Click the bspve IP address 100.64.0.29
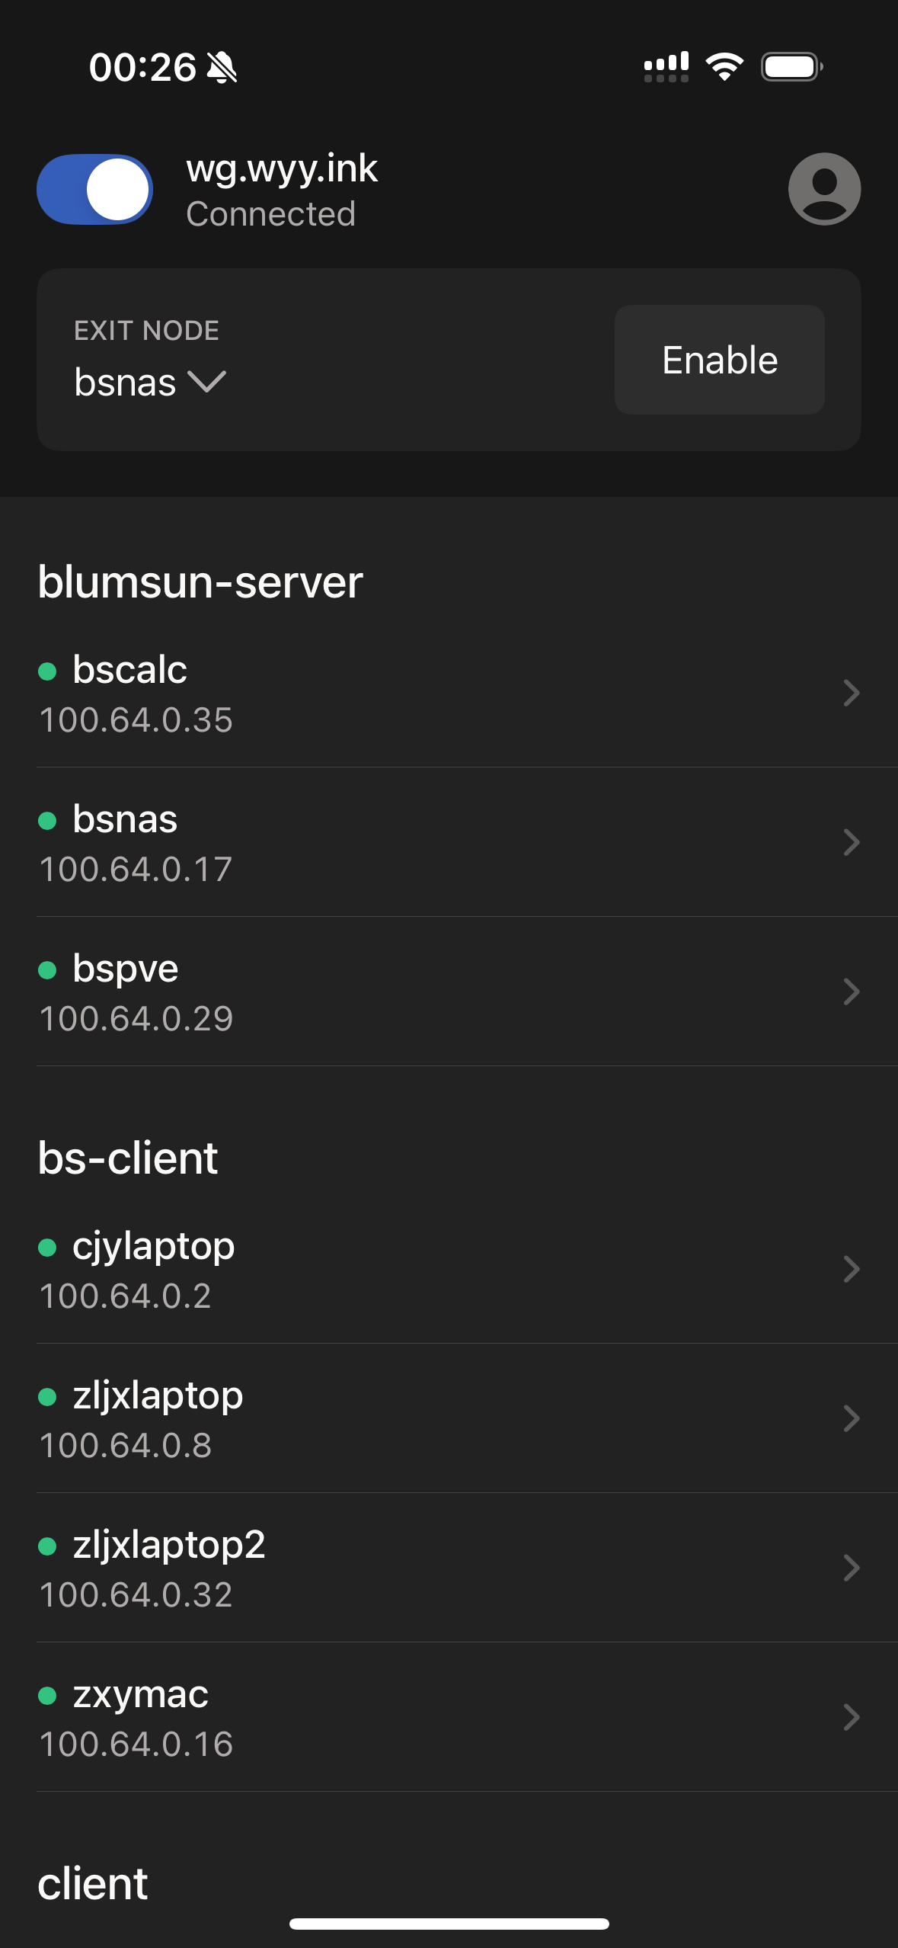The image size is (898, 1948). (x=136, y=1019)
